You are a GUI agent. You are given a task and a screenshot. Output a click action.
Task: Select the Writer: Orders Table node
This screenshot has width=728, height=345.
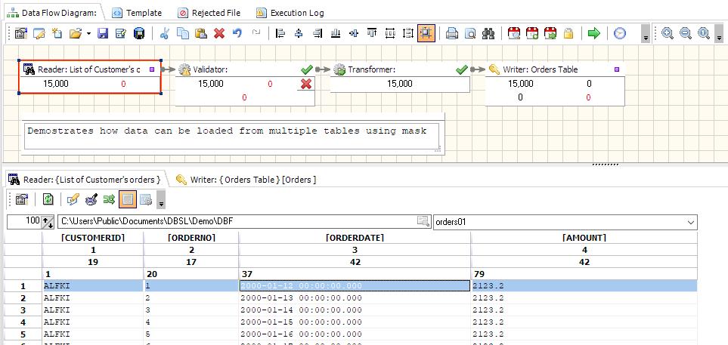click(555, 84)
